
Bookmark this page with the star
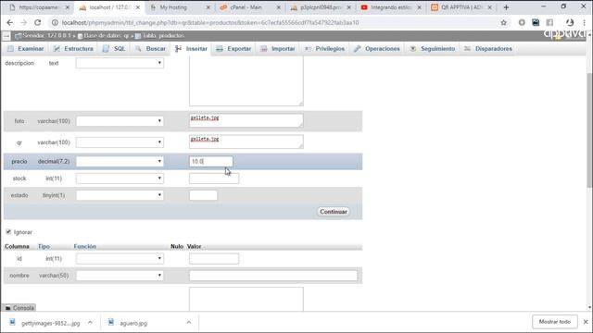pyautogui.click(x=503, y=22)
